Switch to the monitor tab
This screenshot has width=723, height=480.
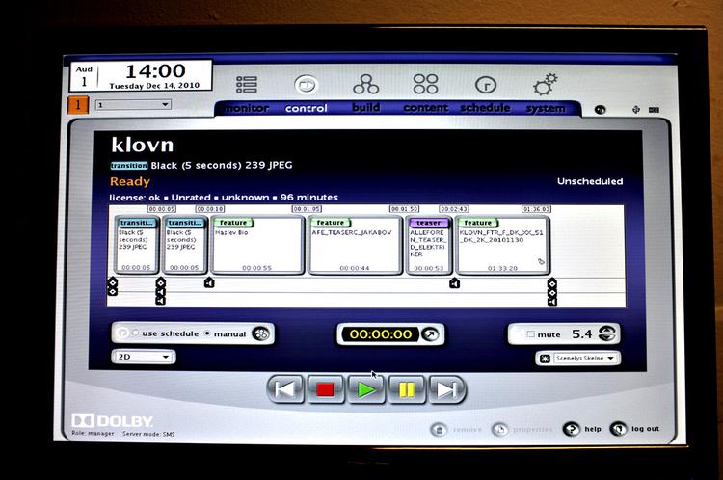[247, 108]
